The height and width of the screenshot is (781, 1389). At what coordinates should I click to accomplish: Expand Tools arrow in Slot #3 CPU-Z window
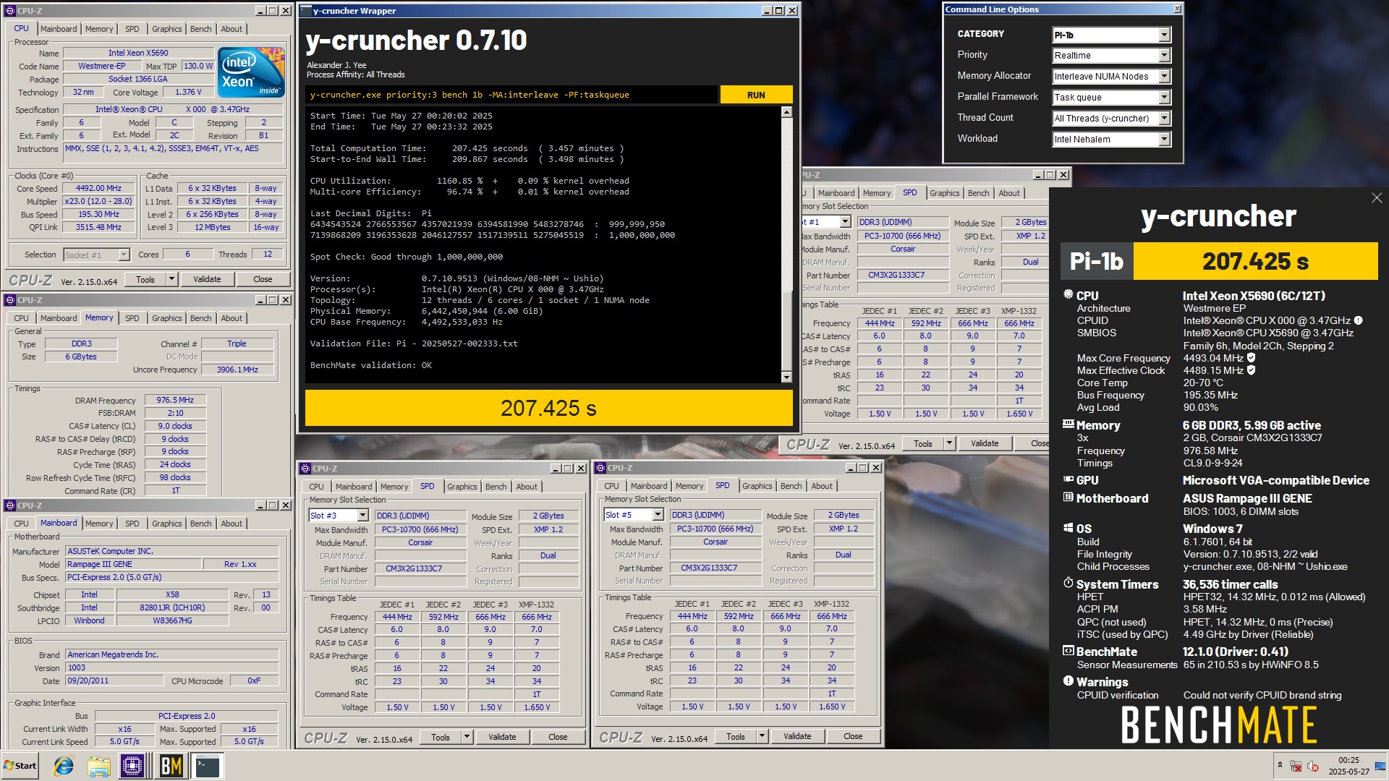pos(467,737)
